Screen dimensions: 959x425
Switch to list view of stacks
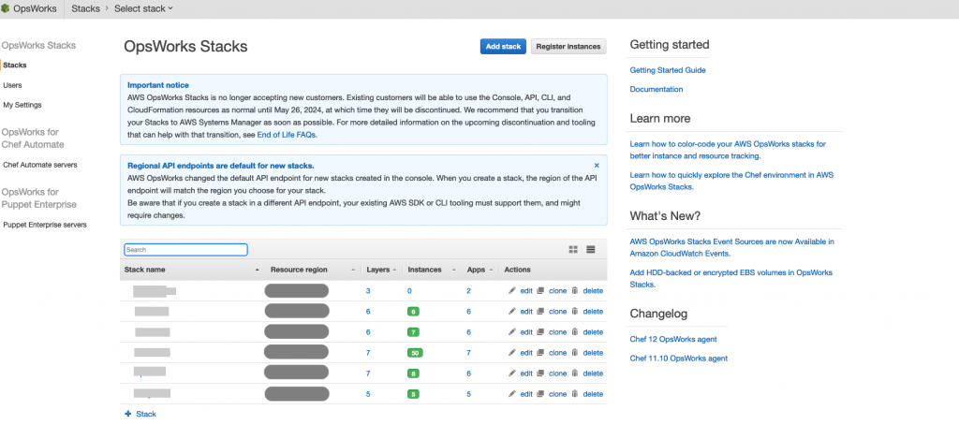[591, 250]
